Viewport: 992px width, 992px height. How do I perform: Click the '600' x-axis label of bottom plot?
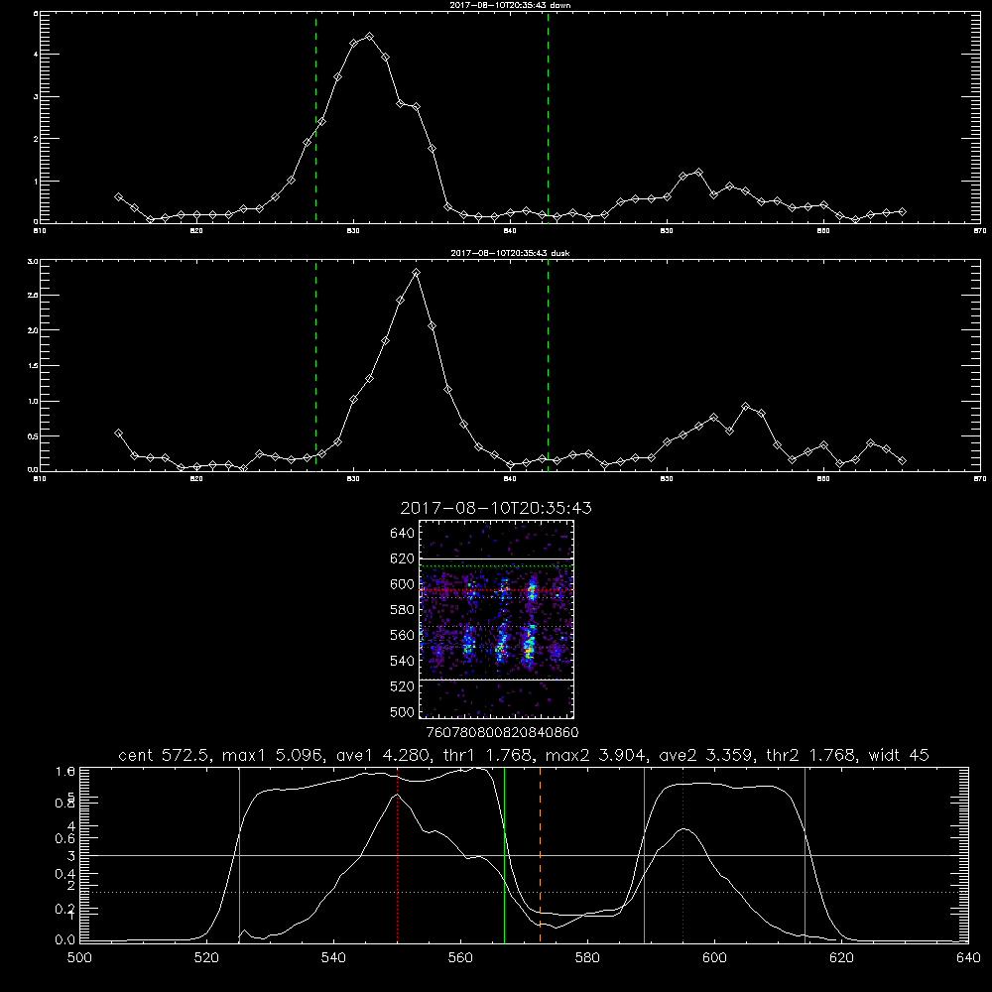(x=714, y=958)
